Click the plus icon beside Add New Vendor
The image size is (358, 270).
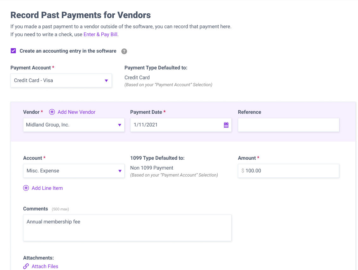pyautogui.click(x=52, y=112)
